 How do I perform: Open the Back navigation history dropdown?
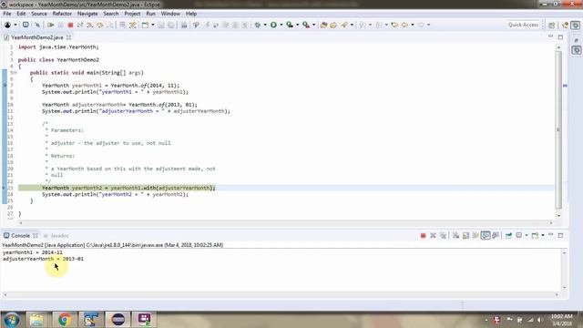click(x=413, y=25)
